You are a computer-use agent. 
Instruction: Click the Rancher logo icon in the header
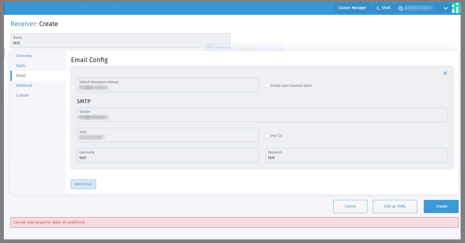pyautogui.click(x=456, y=8)
